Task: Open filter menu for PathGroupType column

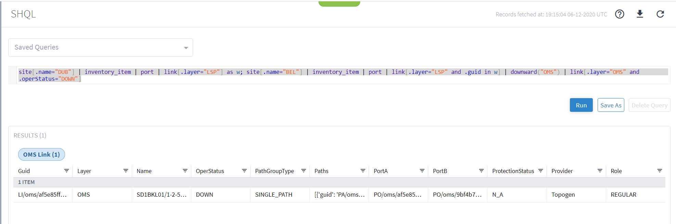Action: coord(303,171)
